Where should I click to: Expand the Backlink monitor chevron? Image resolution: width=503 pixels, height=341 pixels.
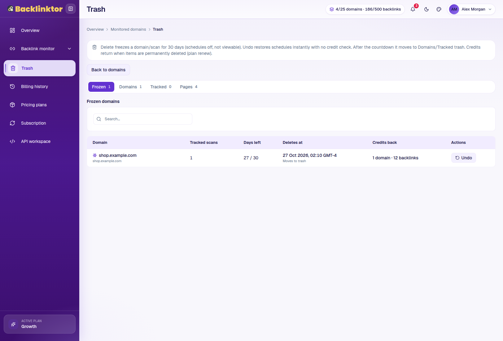[x=69, y=49]
